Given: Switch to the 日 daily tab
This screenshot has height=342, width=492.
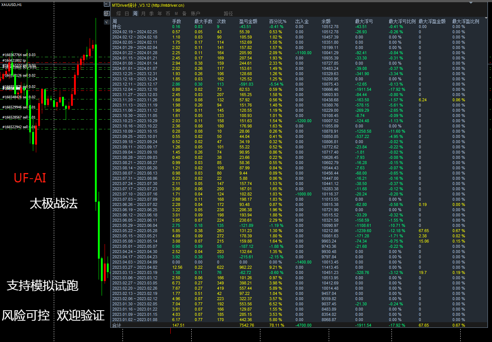Looking at the screenshot, I should (x=127, y=13).
